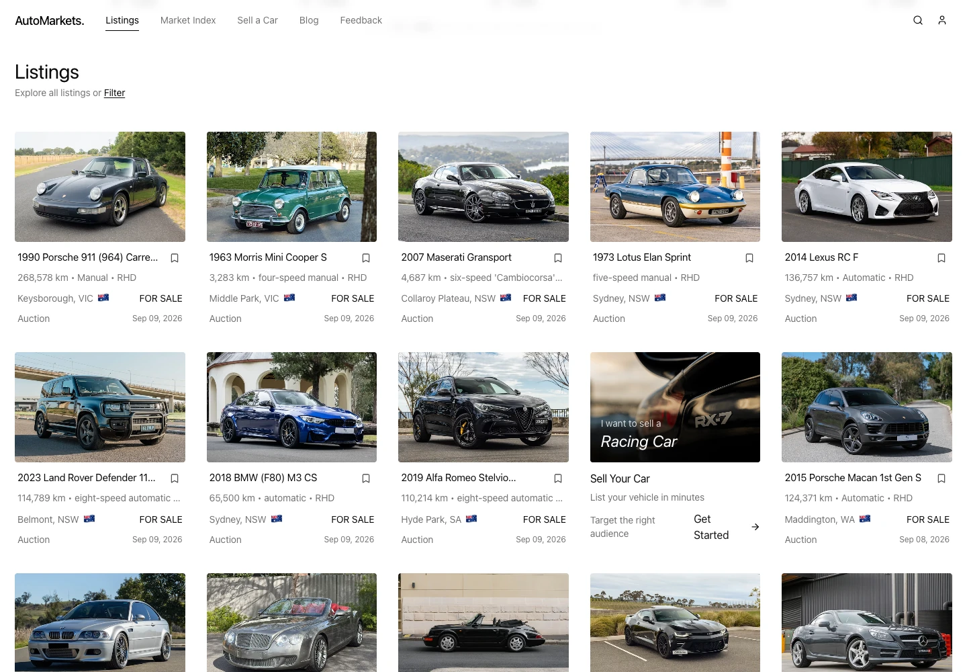Click the Get Started arrow icon
Screen dimensions: 967x672
[755, 527]
